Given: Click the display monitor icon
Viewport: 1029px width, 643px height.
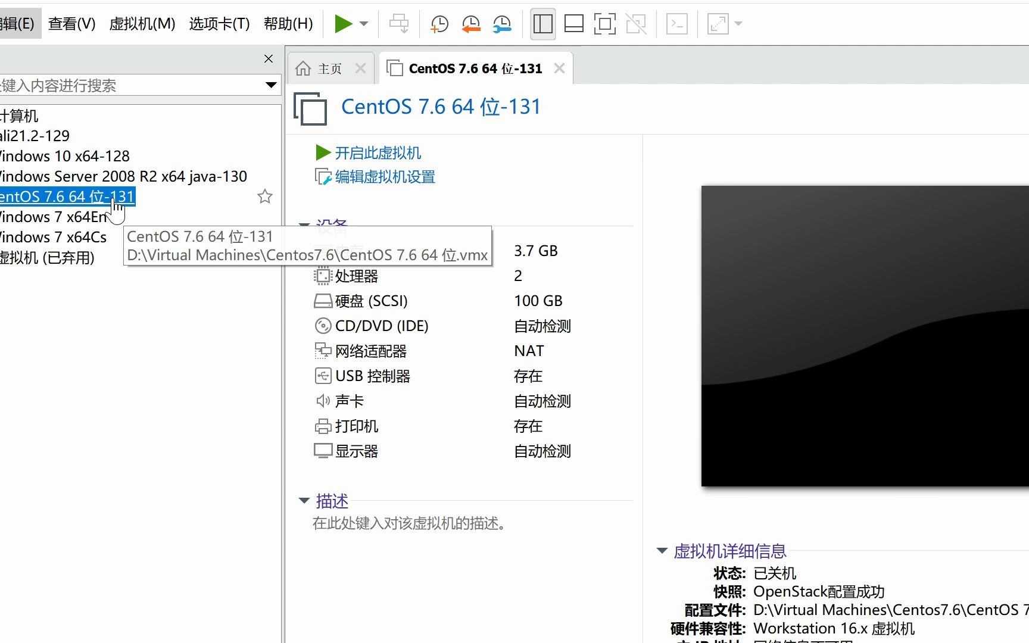Looking at the screenshot, I should [x=323, y=451].
